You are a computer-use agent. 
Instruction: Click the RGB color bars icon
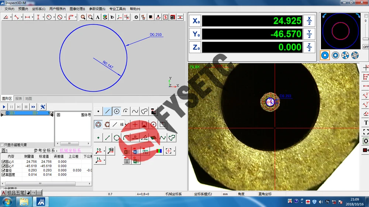(x=158, y=151)
